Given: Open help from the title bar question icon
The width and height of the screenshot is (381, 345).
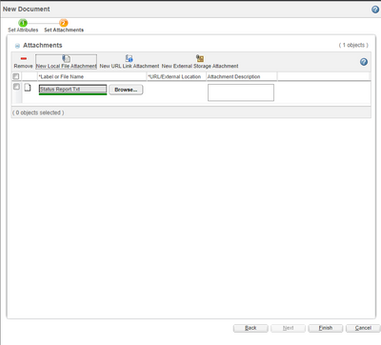Looking at the screenshot, I should pos(375,10).
